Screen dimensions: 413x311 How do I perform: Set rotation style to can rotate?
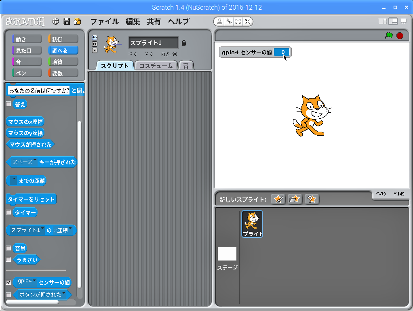pyautogui.click(x=95, y=38)
